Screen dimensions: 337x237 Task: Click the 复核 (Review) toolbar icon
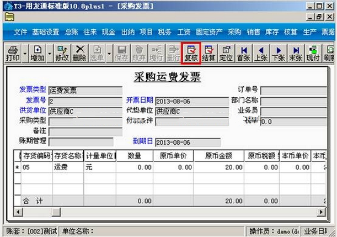(x=191, y=53)
